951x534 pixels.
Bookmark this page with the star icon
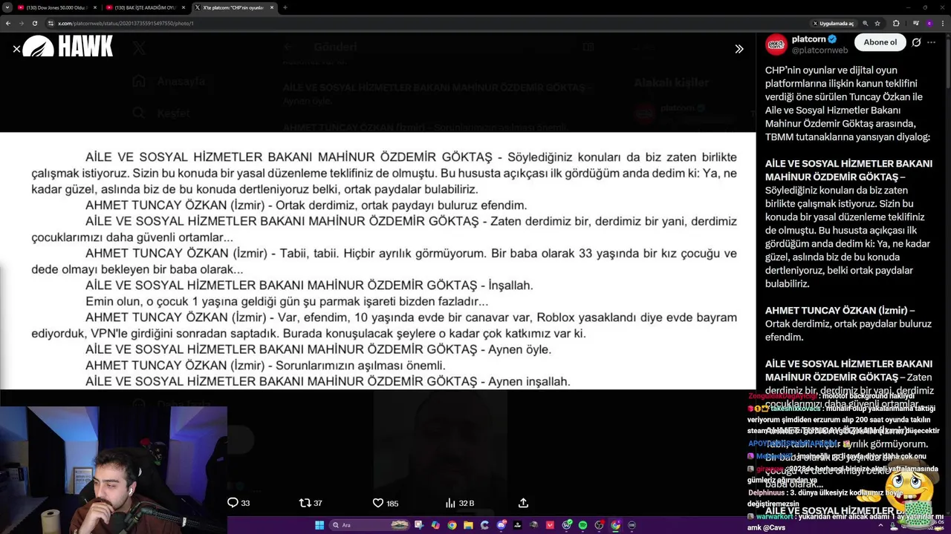(x=877, y=23)
